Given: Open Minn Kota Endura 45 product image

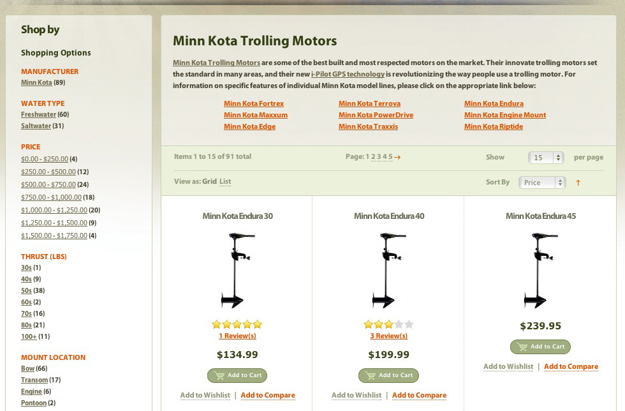Looking at the screenshot, I should point(541,271).
